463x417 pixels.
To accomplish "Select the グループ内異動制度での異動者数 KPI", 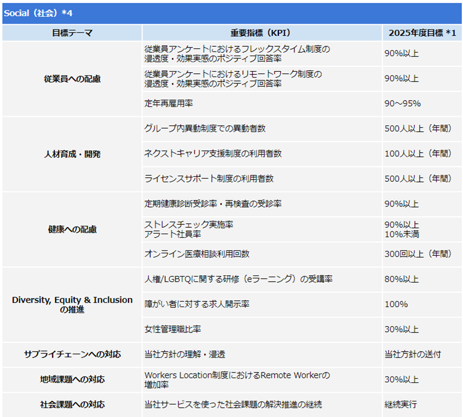I will point(205,128).
